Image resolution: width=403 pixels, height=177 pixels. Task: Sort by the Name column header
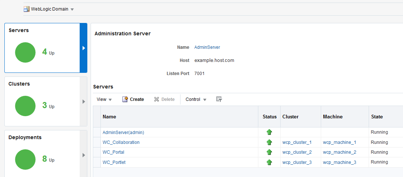click(179, 117)
